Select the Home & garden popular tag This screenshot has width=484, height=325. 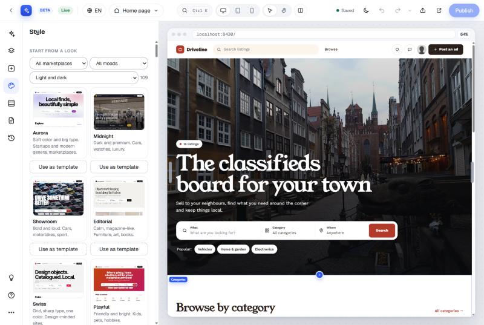point(234,249)
